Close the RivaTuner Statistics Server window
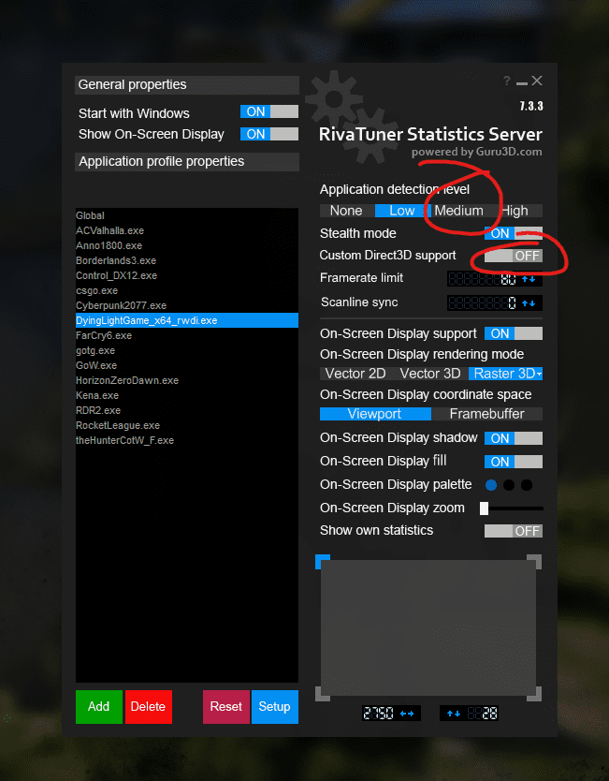The image size is (609, 781). (537, 81)
